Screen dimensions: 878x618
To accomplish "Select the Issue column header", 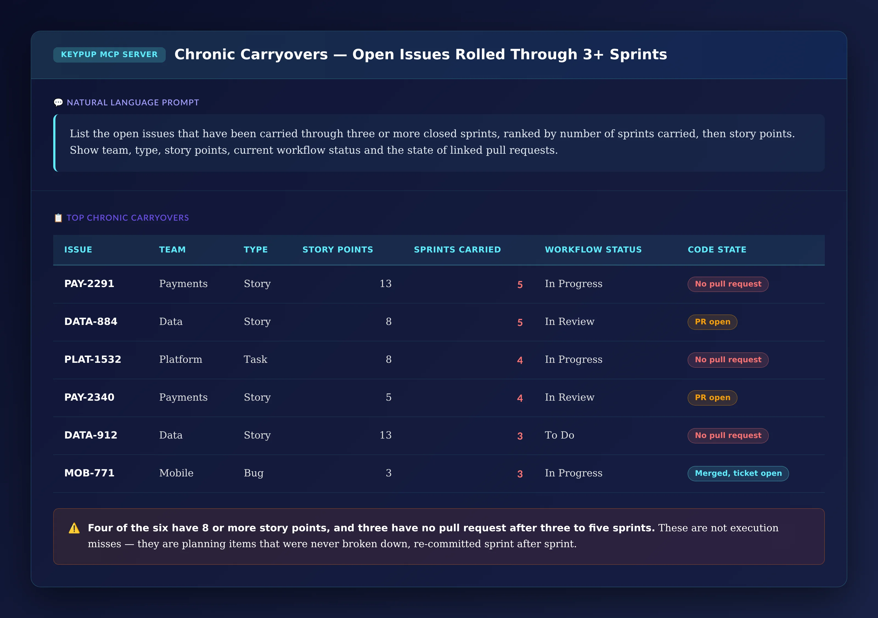I will [78, 250].
